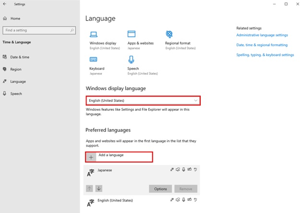
Task: Click the Regional format globe icon
Action: point(169,34)
